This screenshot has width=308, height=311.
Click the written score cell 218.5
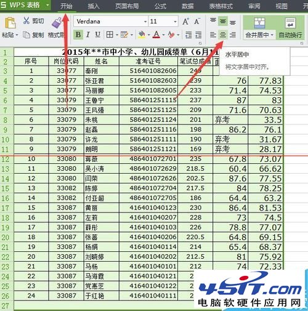[x=195, y=169]
